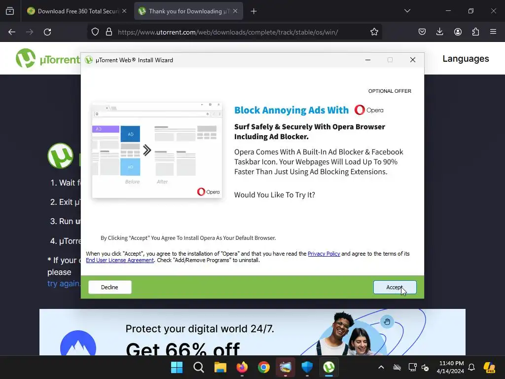The image size is (505, 379).
Task: Save page to Pocket
Action: (422, 32)
